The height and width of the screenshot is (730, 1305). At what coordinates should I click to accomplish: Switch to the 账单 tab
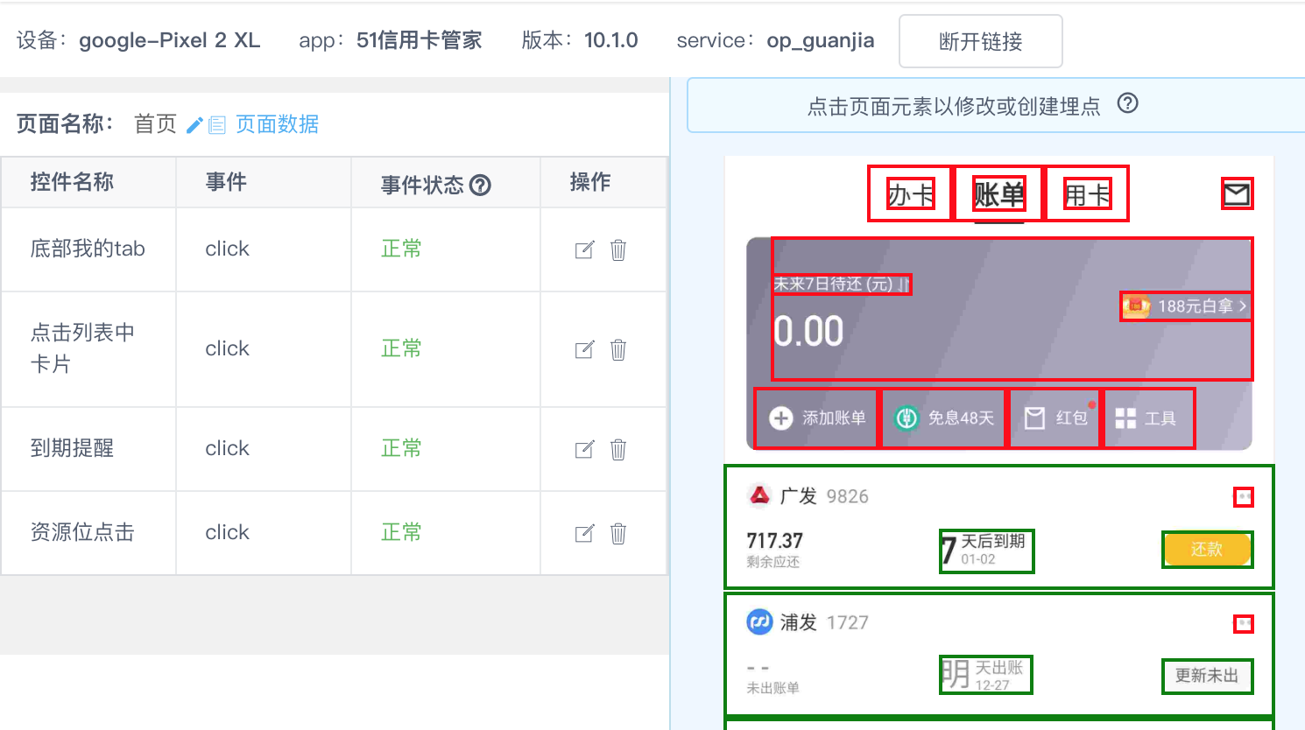tap(998, 194)
